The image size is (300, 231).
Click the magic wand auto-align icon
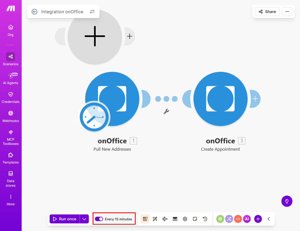point(155,219)
